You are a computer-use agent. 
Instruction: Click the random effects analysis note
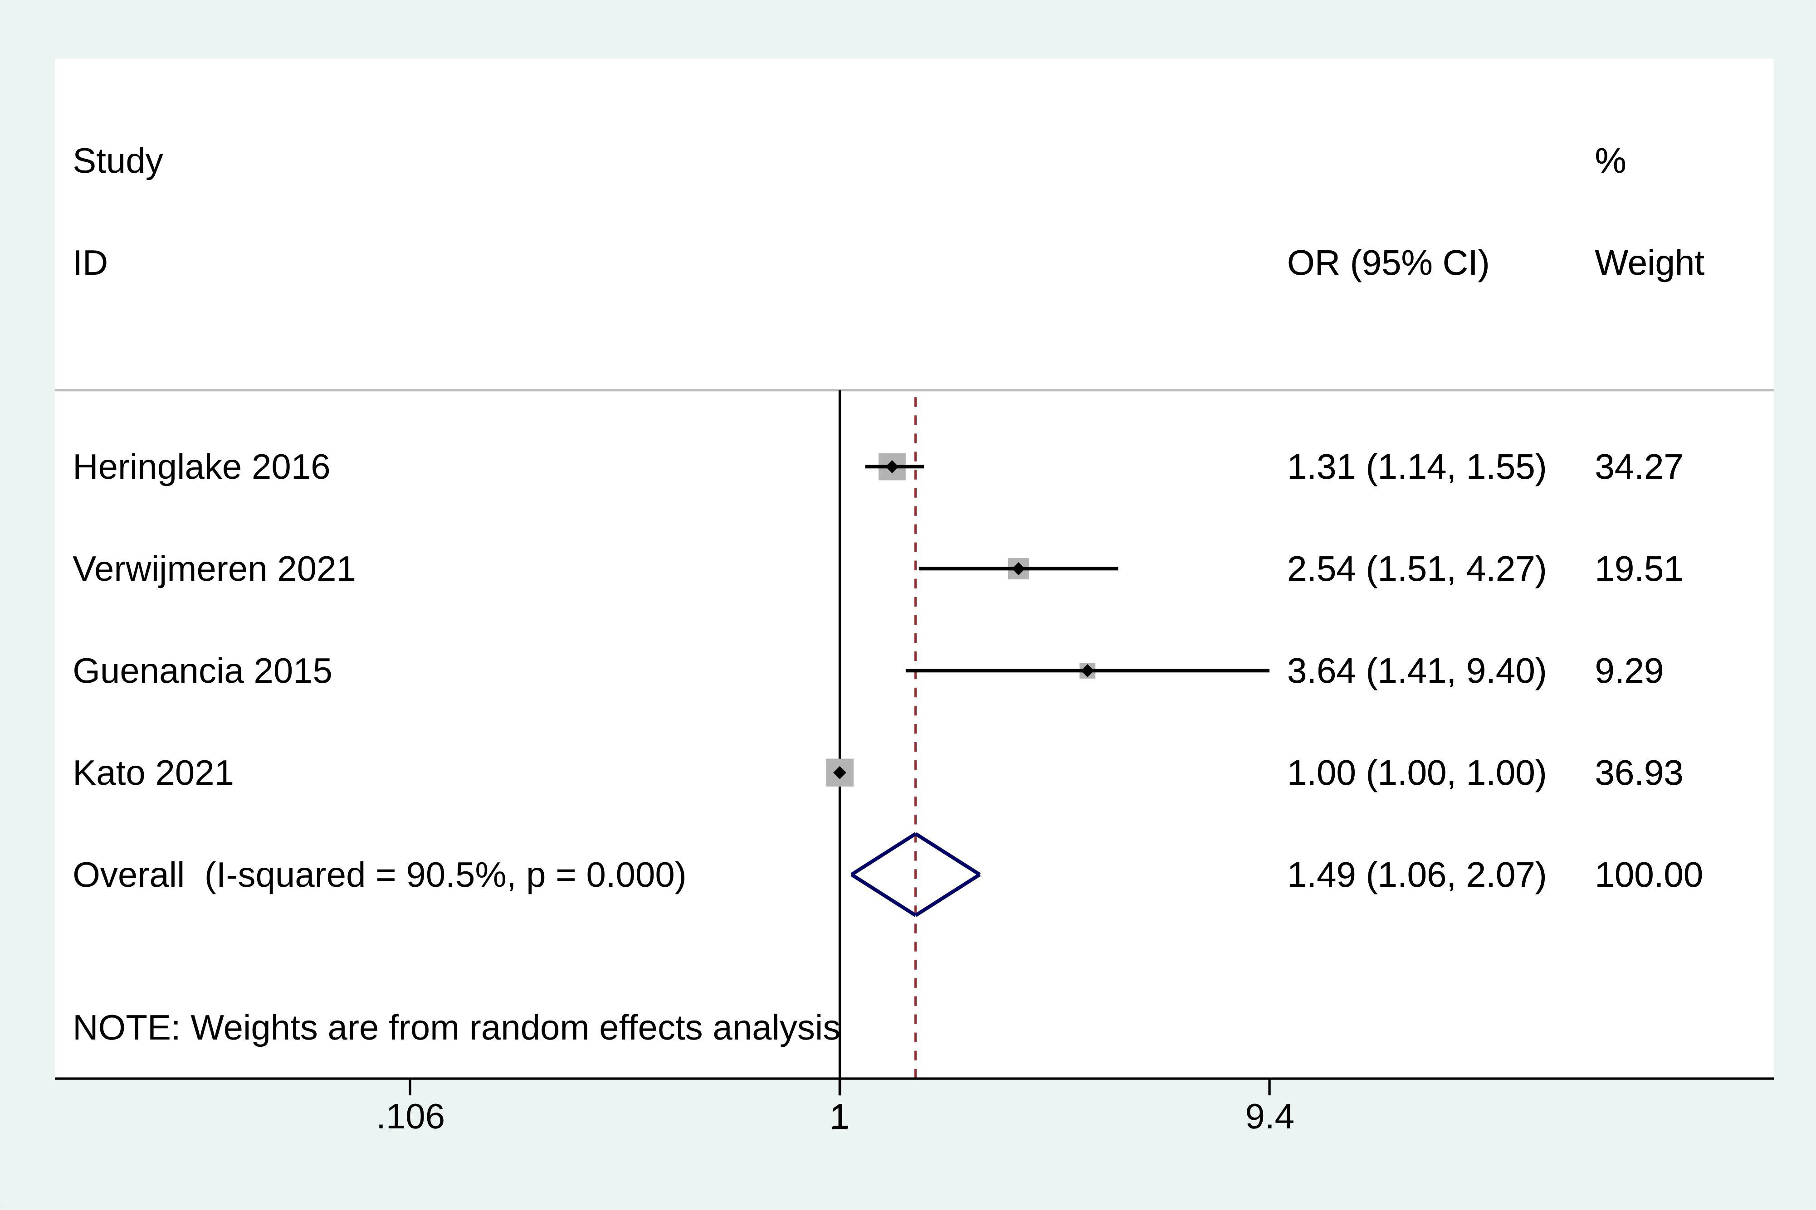(455, 1028)
